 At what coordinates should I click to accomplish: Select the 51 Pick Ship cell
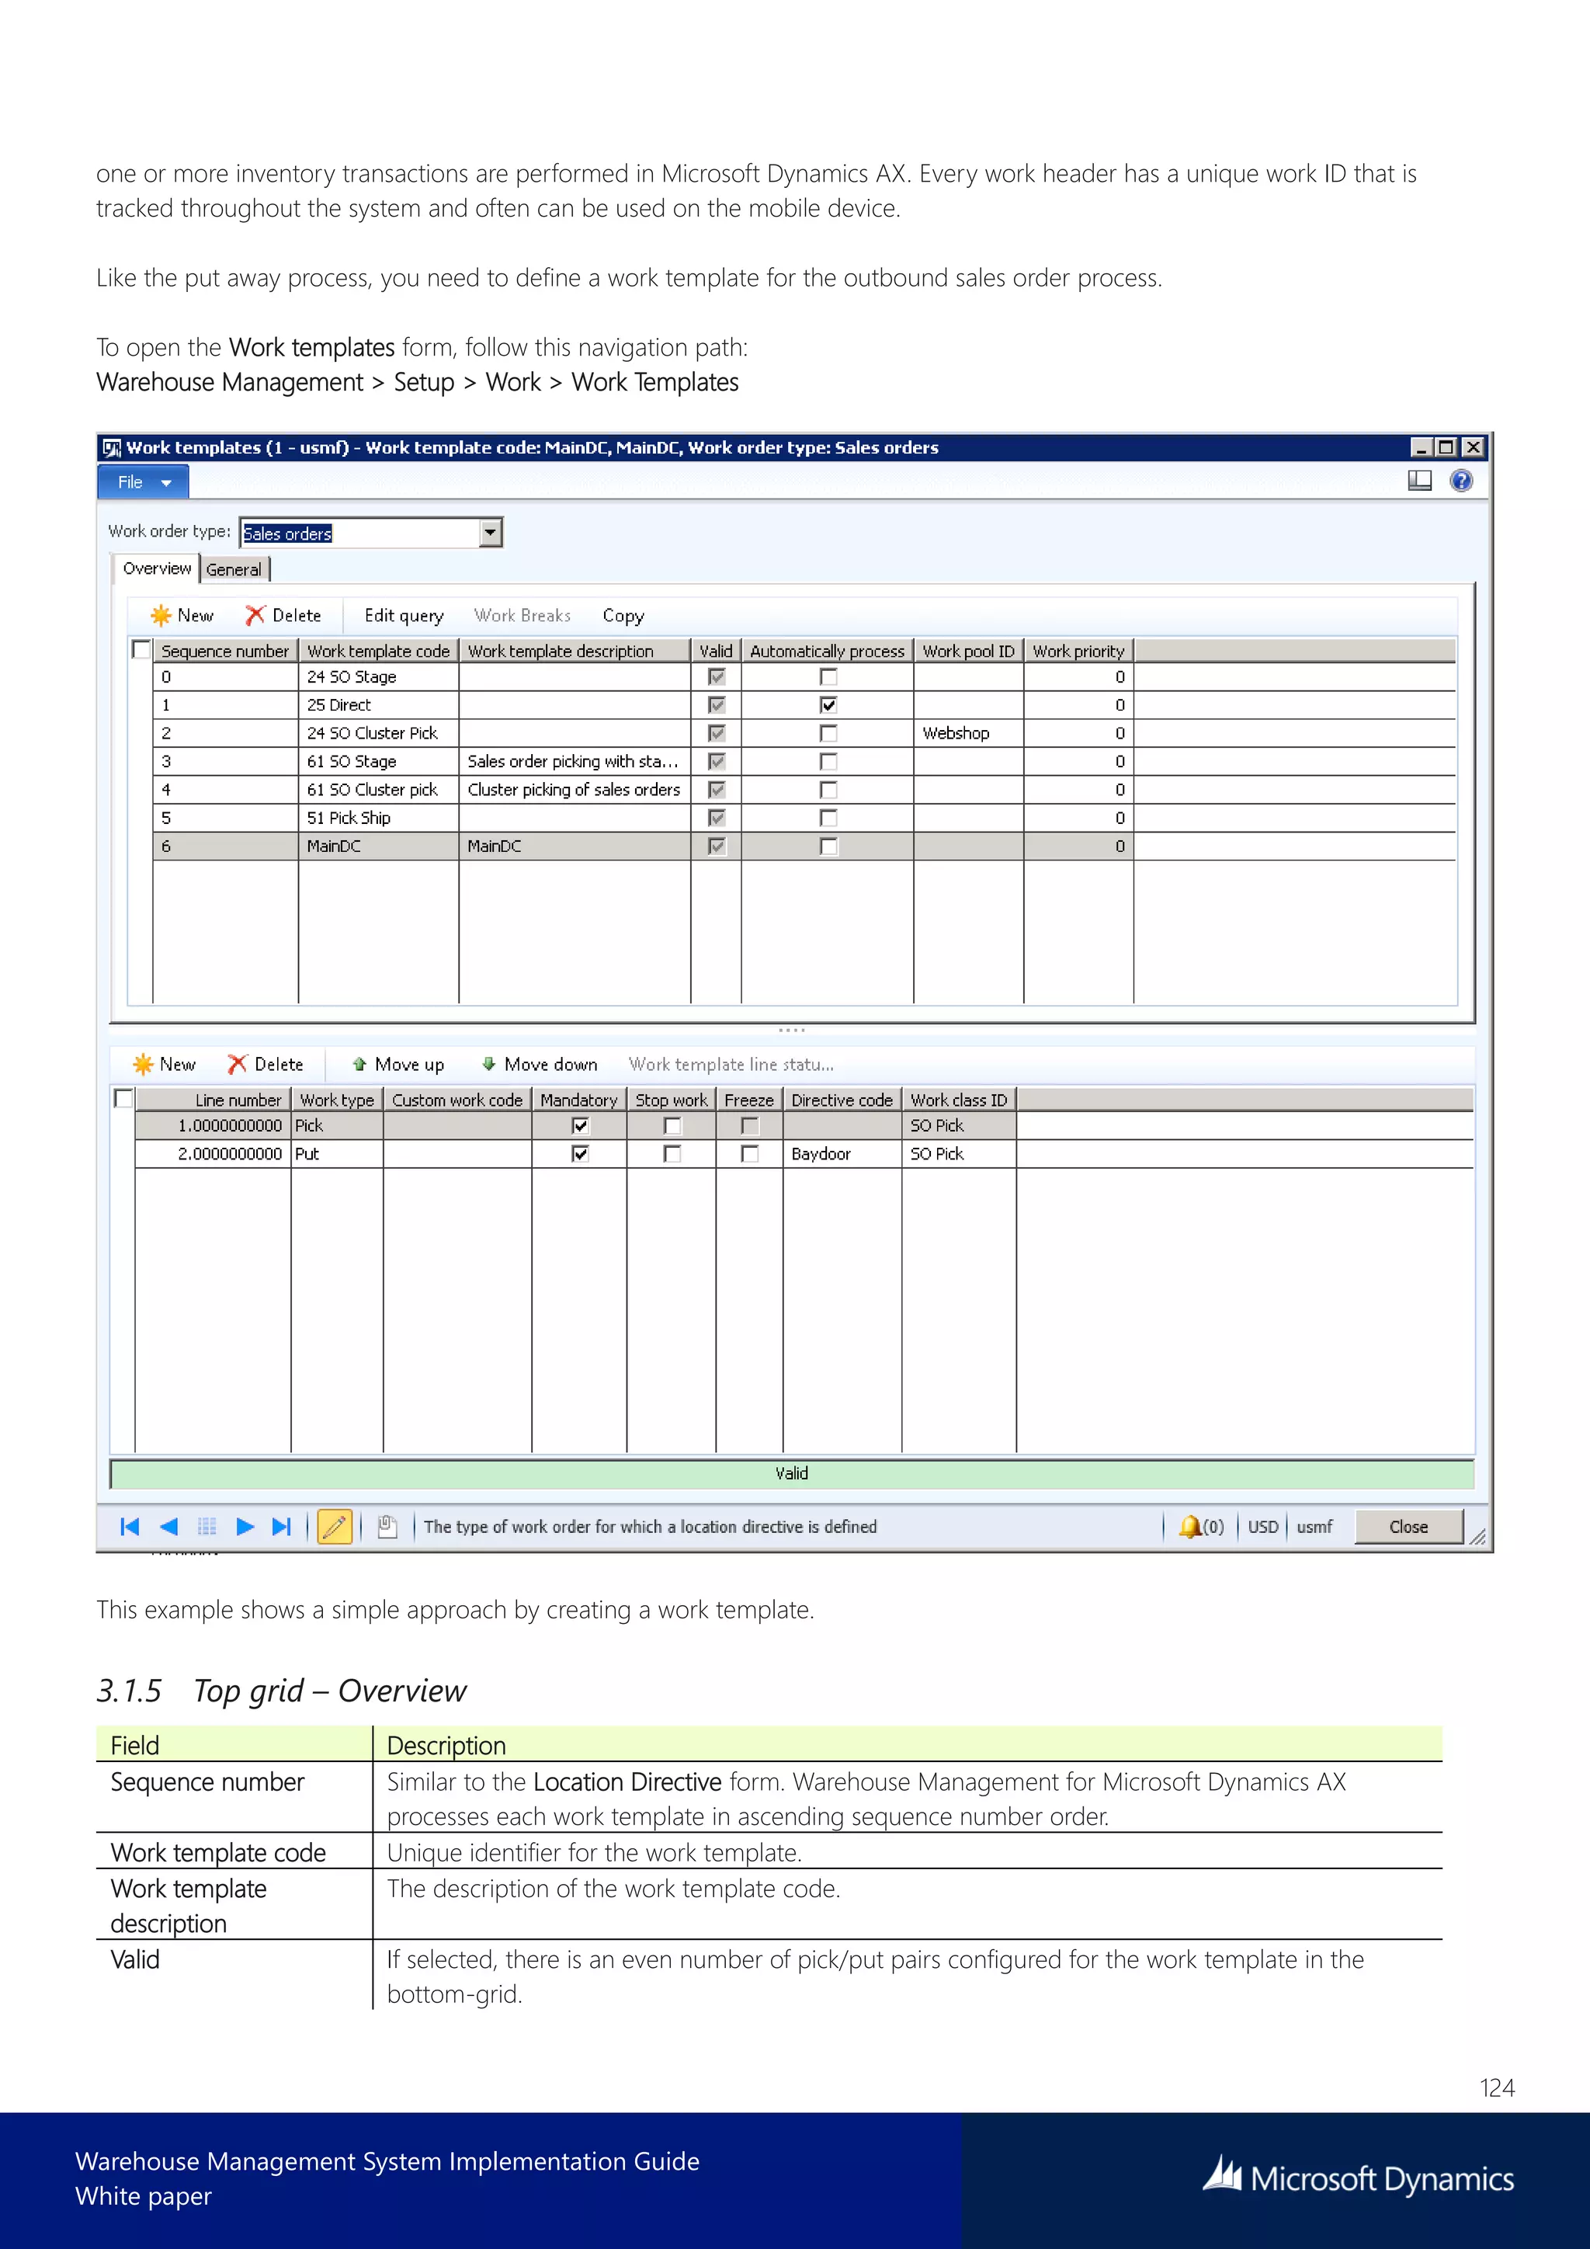point(378,818)
